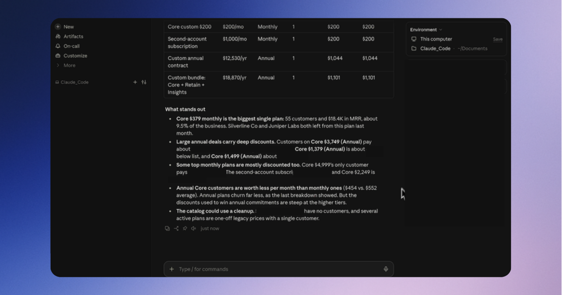
Task: Open the Artifacts section icon
Action: (x=58, y=36)
